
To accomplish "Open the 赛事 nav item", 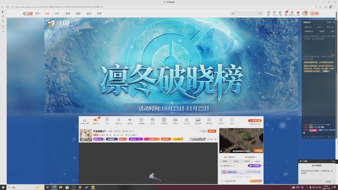I will pyautogui.click(x=68, y=14).
